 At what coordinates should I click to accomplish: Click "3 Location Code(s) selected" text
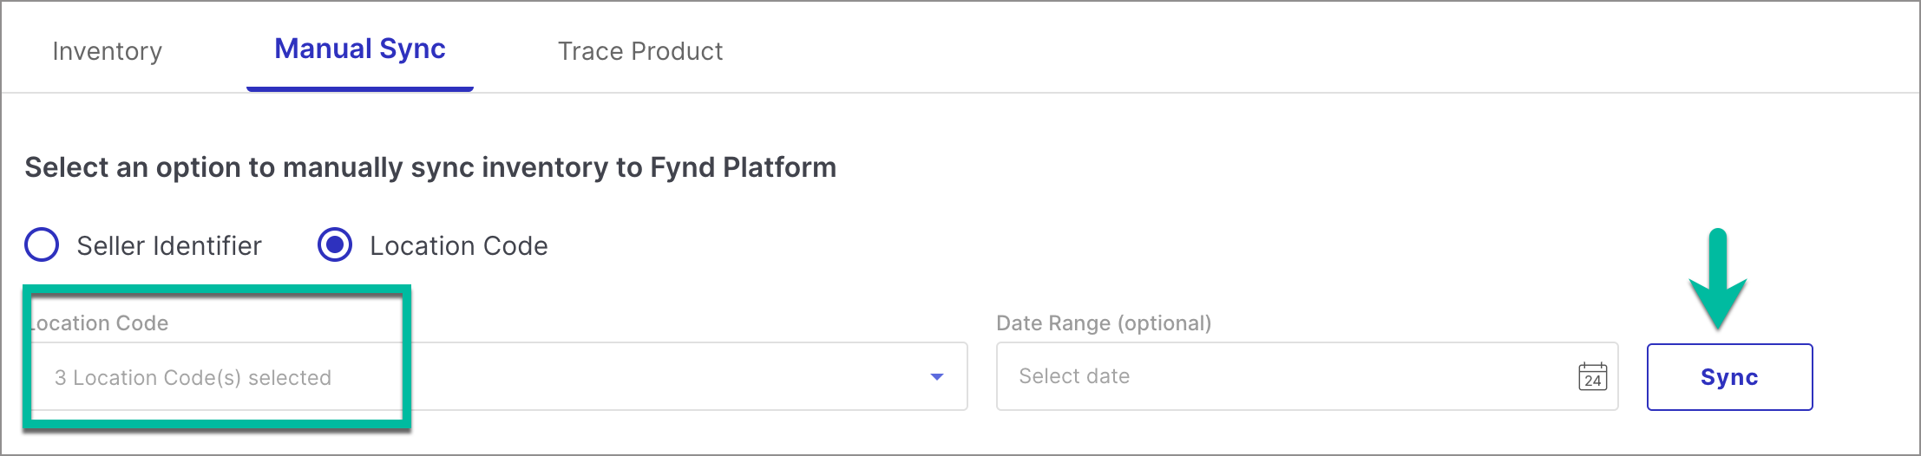point(193,378)
